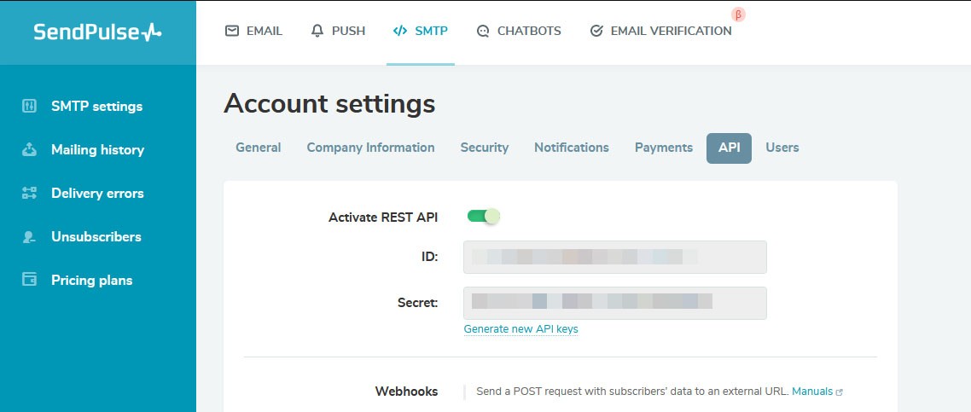Click the Mailing history icon
This screenshot has height=412, width=971.
[x=30, y=150]
